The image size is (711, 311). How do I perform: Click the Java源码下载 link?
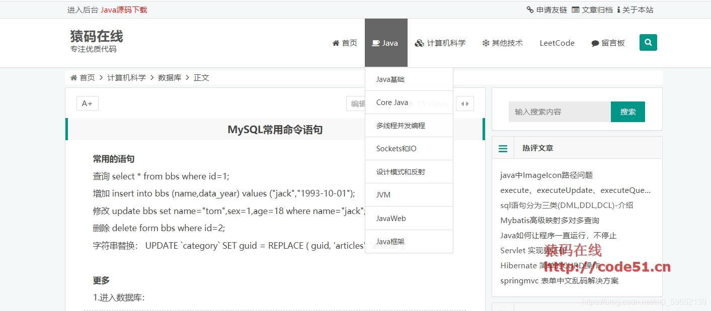pyautogui.click(x=124, y=10)
